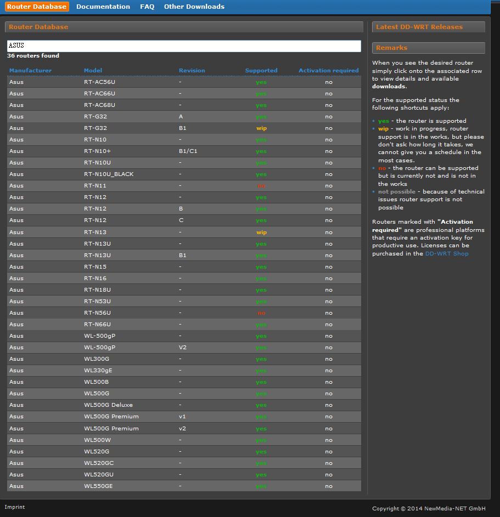Select the RT-N10 row without any suffix

coord(184,140)
